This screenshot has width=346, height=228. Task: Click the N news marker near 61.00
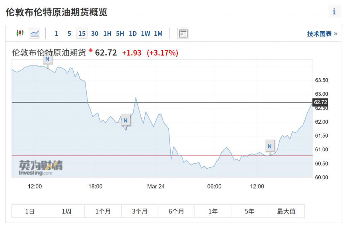(269, 146)
